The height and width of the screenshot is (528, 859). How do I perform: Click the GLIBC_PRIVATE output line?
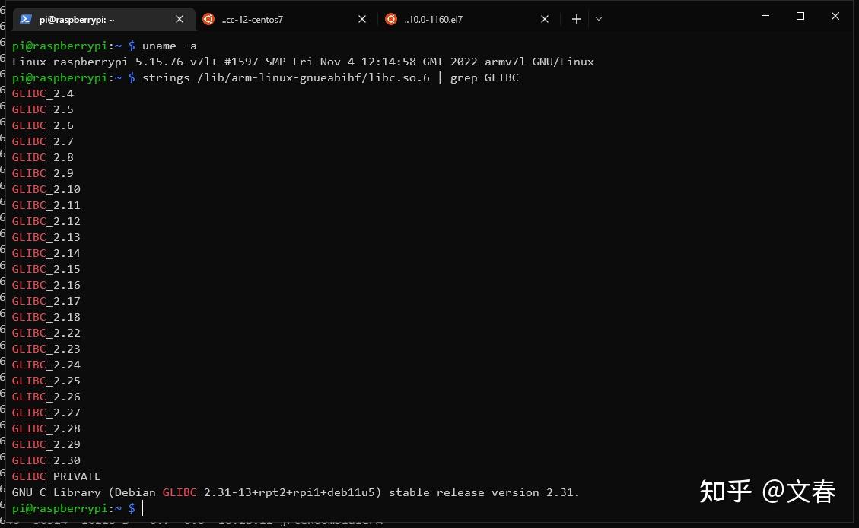pos(56,476)
